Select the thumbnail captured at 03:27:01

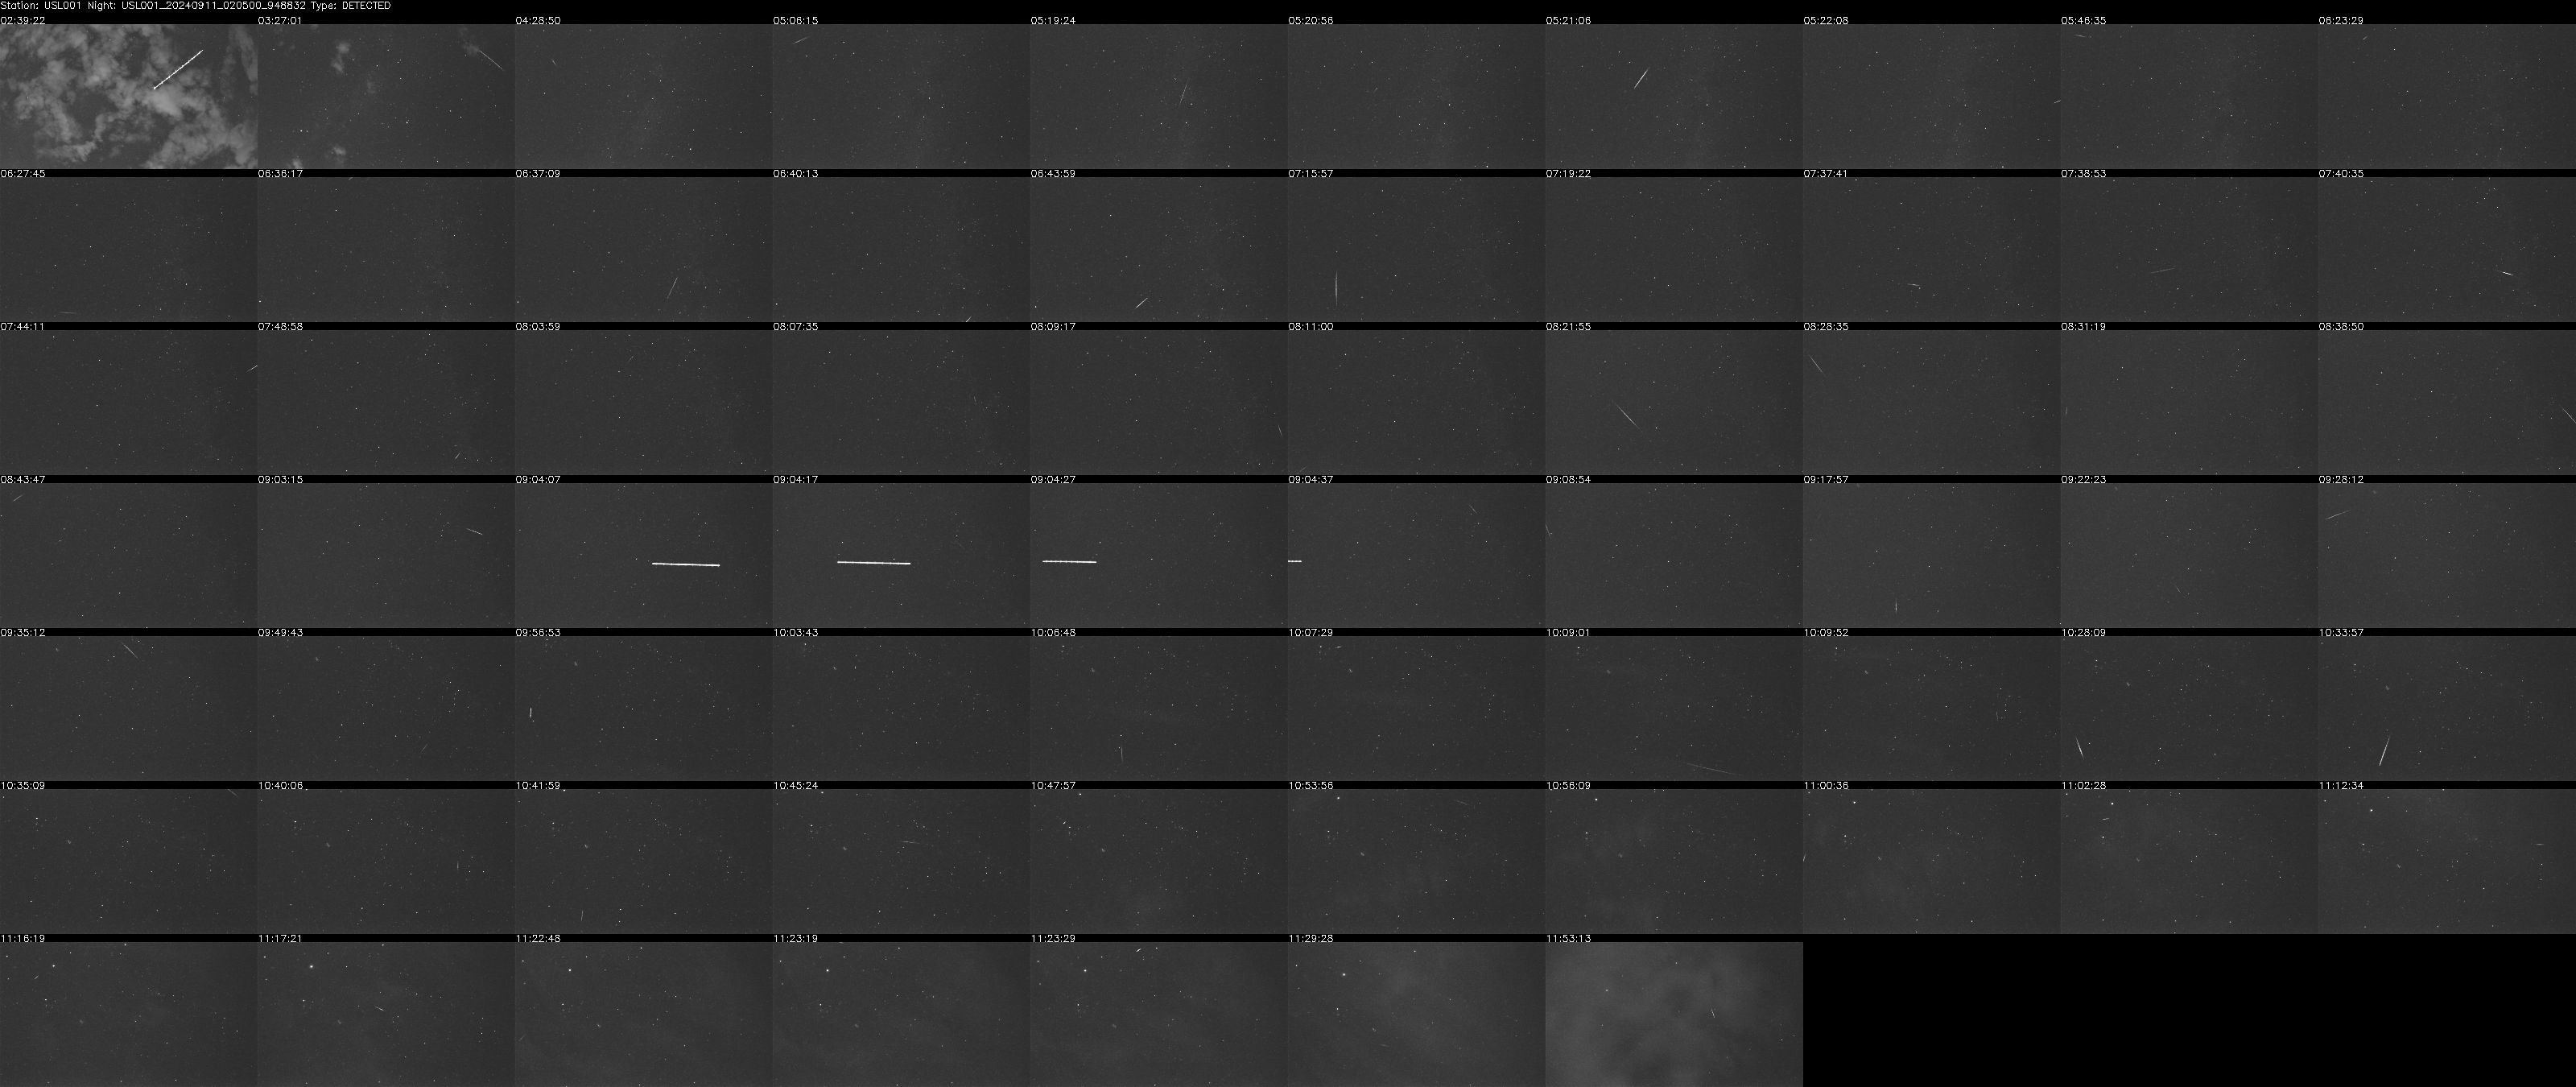pyautogui.click(x=386, y=96)
